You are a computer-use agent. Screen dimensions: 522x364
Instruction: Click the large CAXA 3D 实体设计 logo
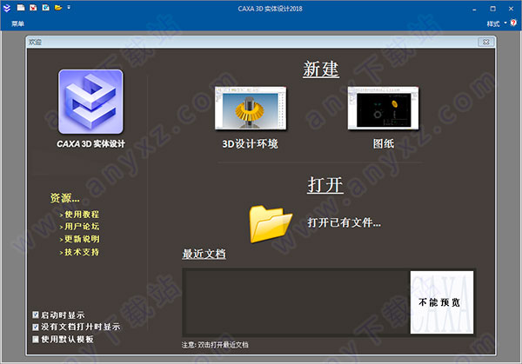pos(90,102)
